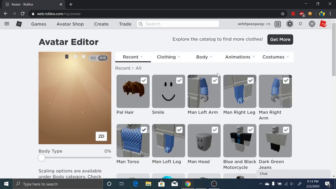Screen dimensions: 336x189
Task: Close the Avatar - Roblox tab
Action: (61, 4)
